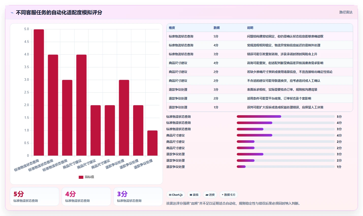
Task: Open the 路径雷达 label in the header
Action: (346, 12)
